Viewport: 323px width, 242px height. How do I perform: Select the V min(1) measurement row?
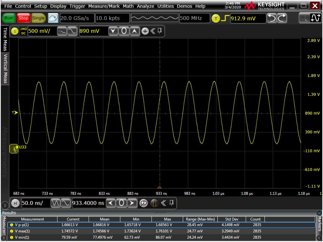coord(161,238)
